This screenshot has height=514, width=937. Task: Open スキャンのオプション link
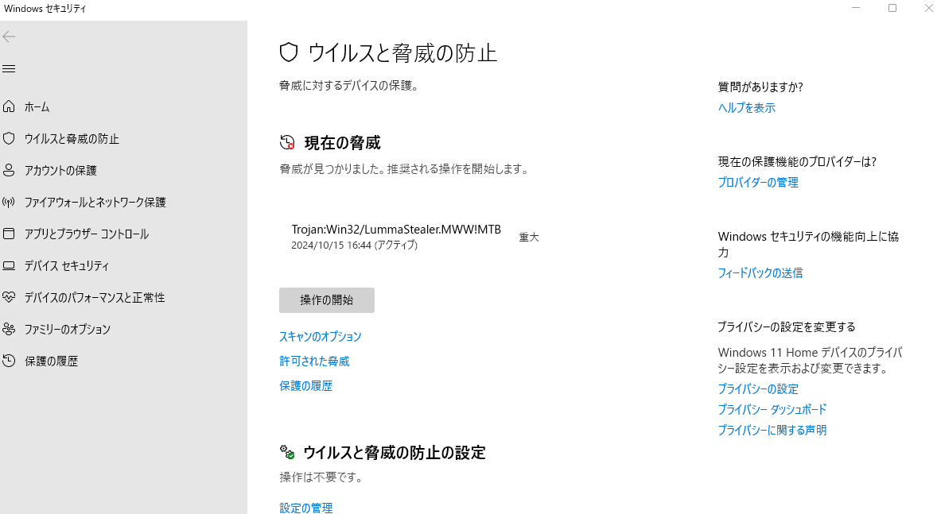tap(320, 337)
